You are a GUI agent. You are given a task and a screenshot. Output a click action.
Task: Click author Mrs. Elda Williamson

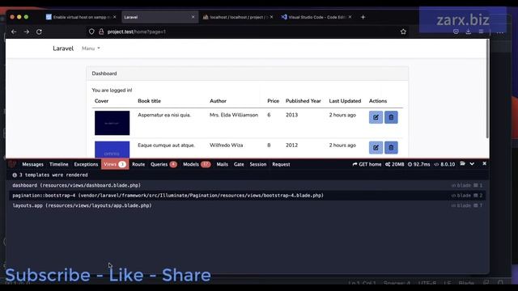pos(234,115)
